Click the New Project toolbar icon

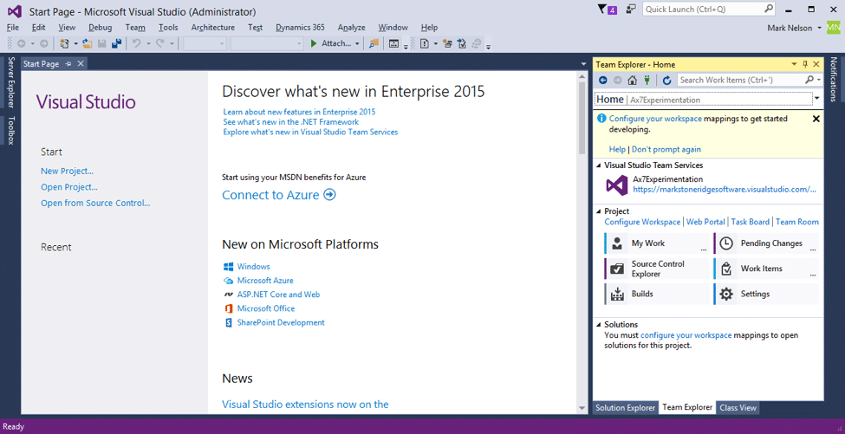[x=65, y=43]
